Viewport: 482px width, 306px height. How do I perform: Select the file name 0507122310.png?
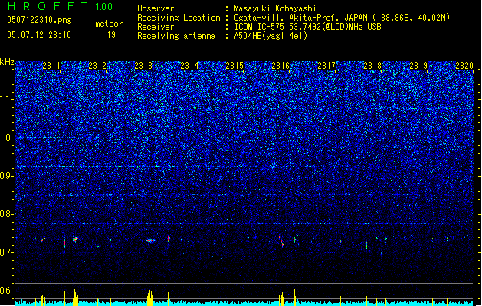[39, 20]
